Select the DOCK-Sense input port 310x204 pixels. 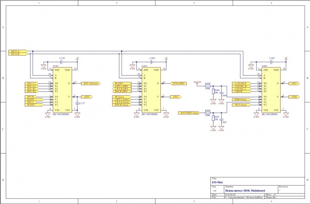123,105
